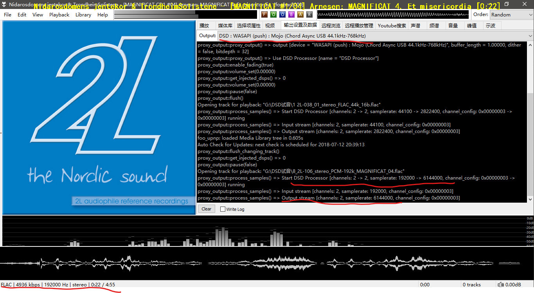Image resolution: width=534 pixels, height=293 pixels.
Task: Open the Playback menu
Action: [59, 14]
